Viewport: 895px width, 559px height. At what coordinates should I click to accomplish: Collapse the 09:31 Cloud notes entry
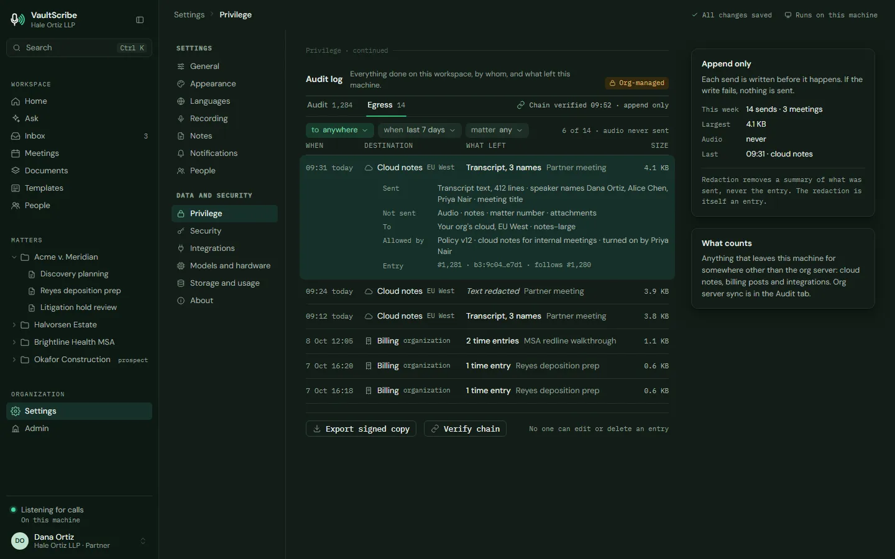click(487, 168)
